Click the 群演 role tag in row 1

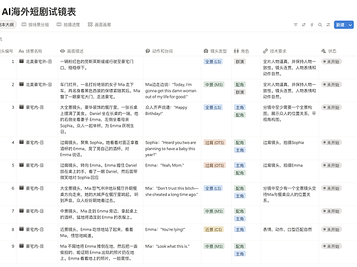[x=240, y=62]
